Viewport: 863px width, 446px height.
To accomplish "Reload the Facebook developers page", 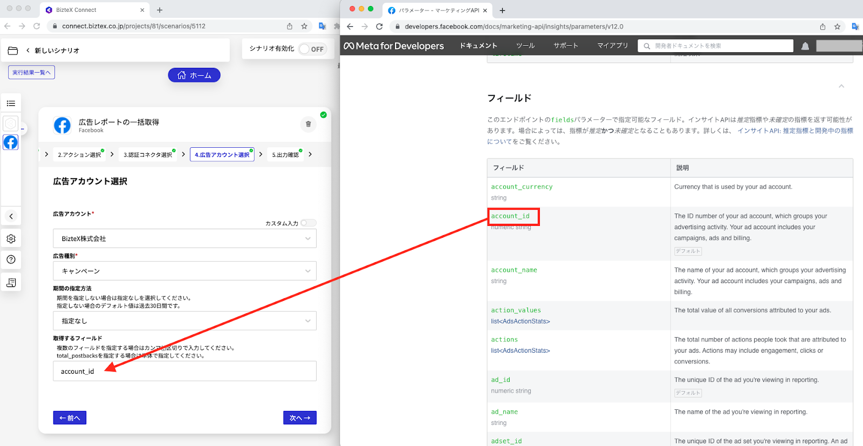I will (379, 26).
